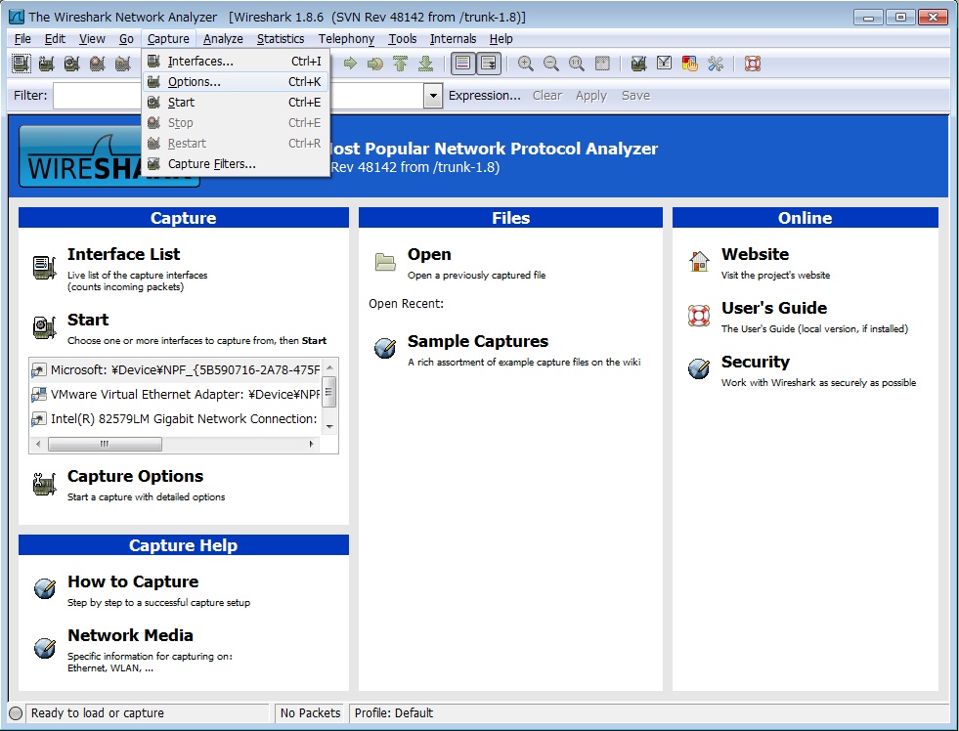The width and height of the screenshot is (959, 731).
Task: Click the capture options toolbar icon
Action: click(x=47, y=63)
